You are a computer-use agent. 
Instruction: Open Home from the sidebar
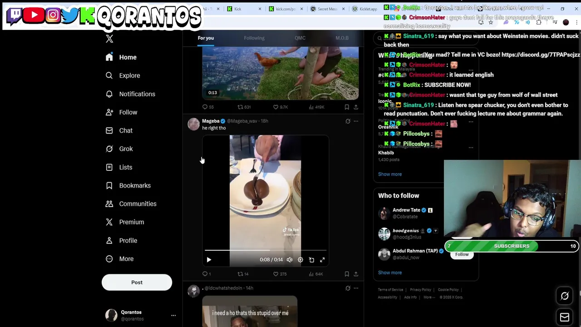[x=121, y=57]
